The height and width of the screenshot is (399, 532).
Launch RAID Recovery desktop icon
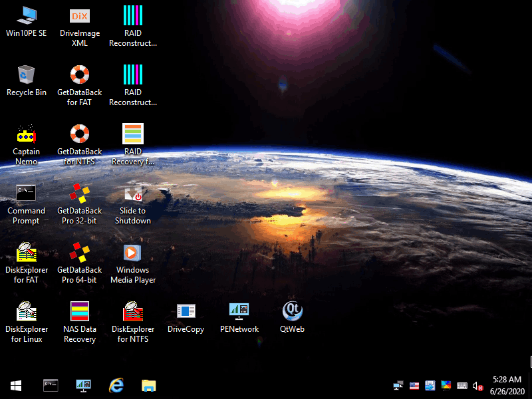133,134
